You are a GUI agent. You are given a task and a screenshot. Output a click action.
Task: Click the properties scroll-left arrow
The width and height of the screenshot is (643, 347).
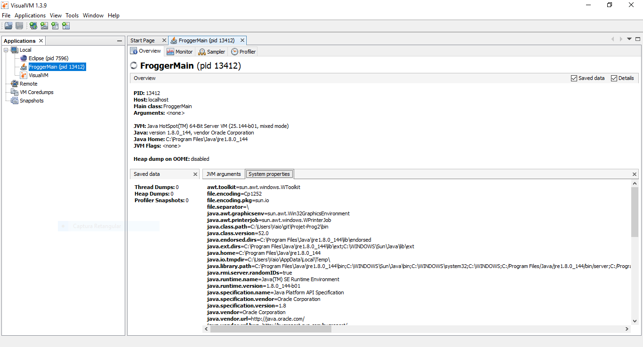207,329
